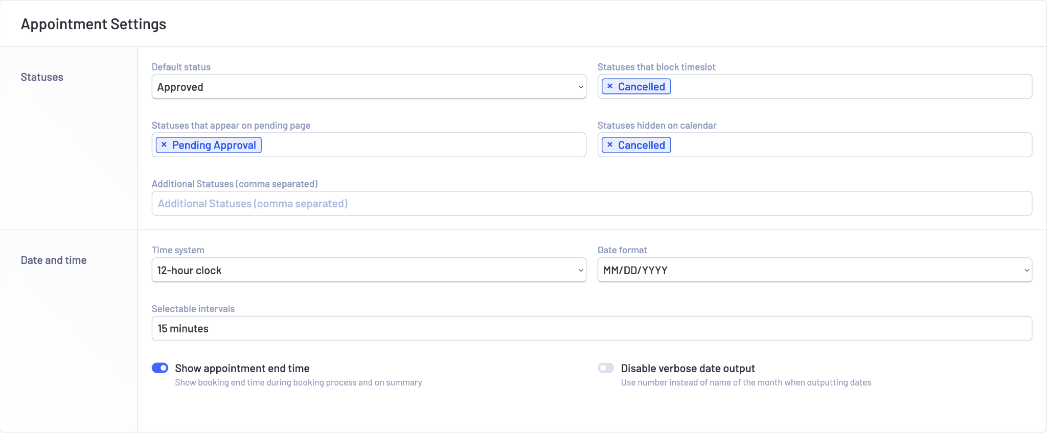The image size is (1047, 435).
Task: Click the Selectable intervals field
Action: [591, 328]
